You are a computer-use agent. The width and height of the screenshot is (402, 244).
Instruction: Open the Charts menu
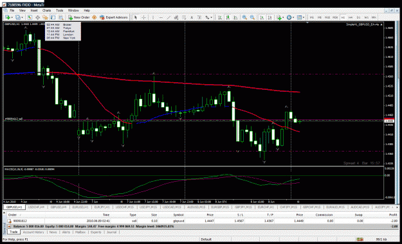pos(47,10)
